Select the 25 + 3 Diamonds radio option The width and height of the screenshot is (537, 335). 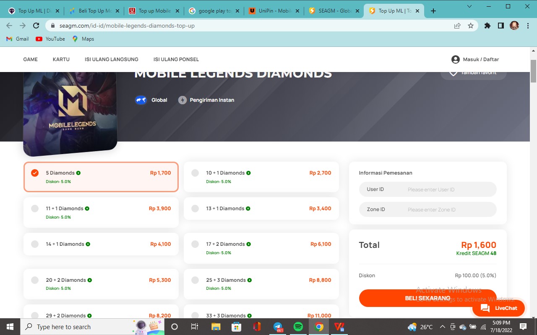195,280
